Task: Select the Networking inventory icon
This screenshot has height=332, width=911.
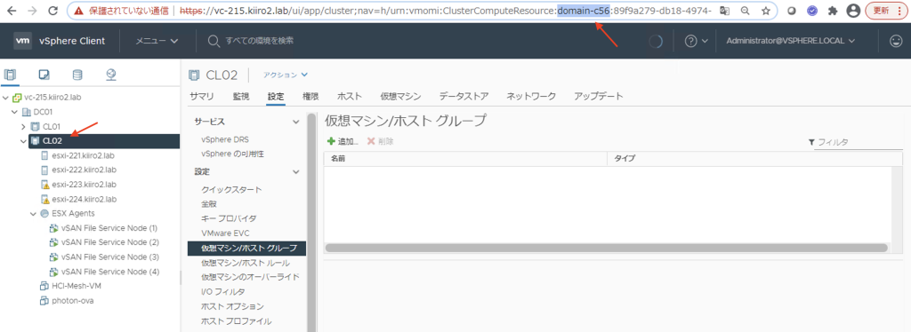Action: (111, 75)
